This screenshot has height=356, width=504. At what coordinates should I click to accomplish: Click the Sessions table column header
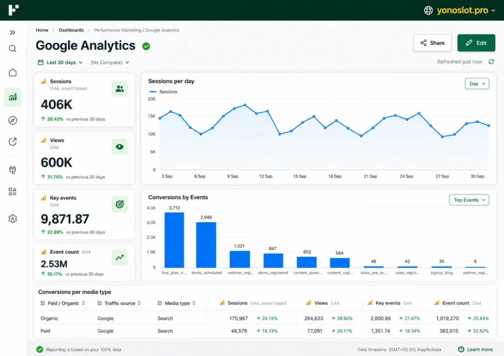253,303
